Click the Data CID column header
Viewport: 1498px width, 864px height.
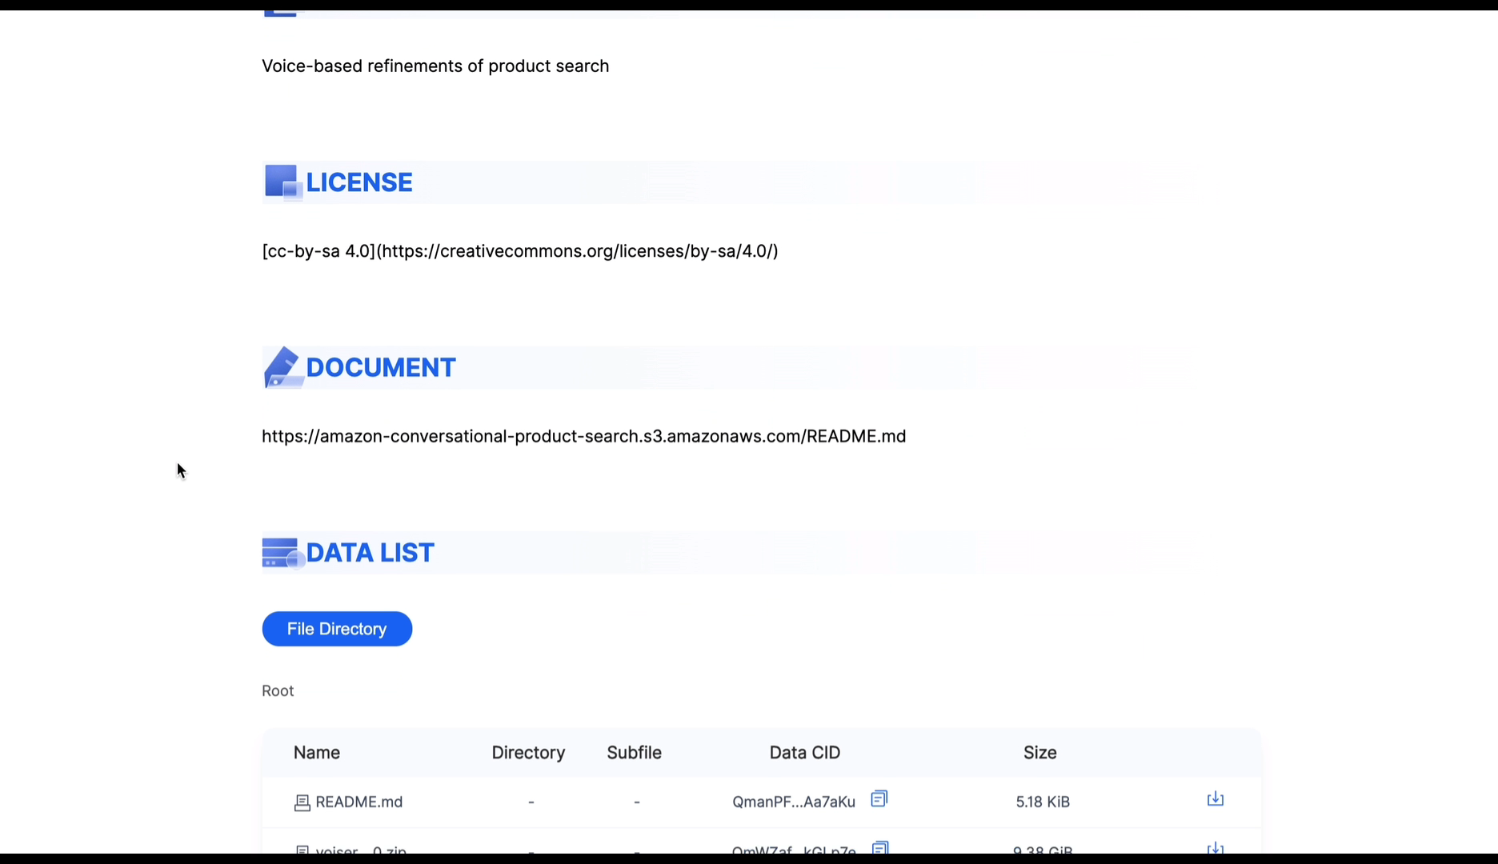(805, 753)
